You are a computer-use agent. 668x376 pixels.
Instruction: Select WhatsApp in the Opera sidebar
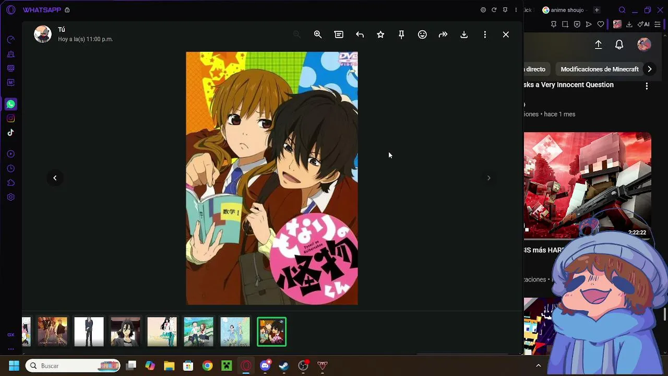(11, 104)
